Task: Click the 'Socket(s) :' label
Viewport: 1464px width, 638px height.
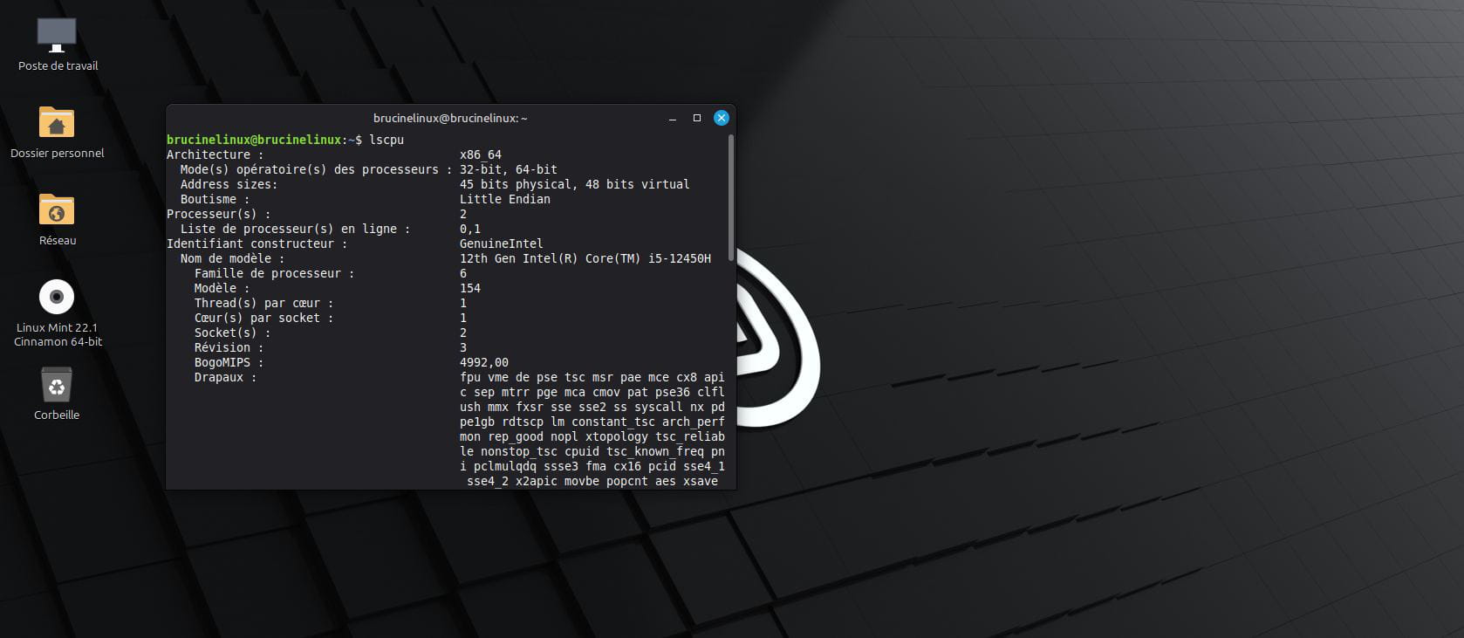Action: point(233,333)
